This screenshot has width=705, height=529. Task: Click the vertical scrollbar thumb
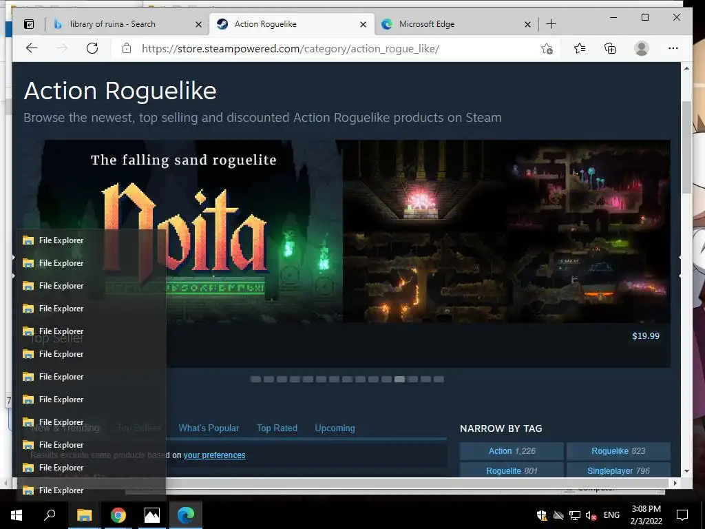686,147
